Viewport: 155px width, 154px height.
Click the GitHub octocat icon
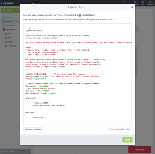26,129
